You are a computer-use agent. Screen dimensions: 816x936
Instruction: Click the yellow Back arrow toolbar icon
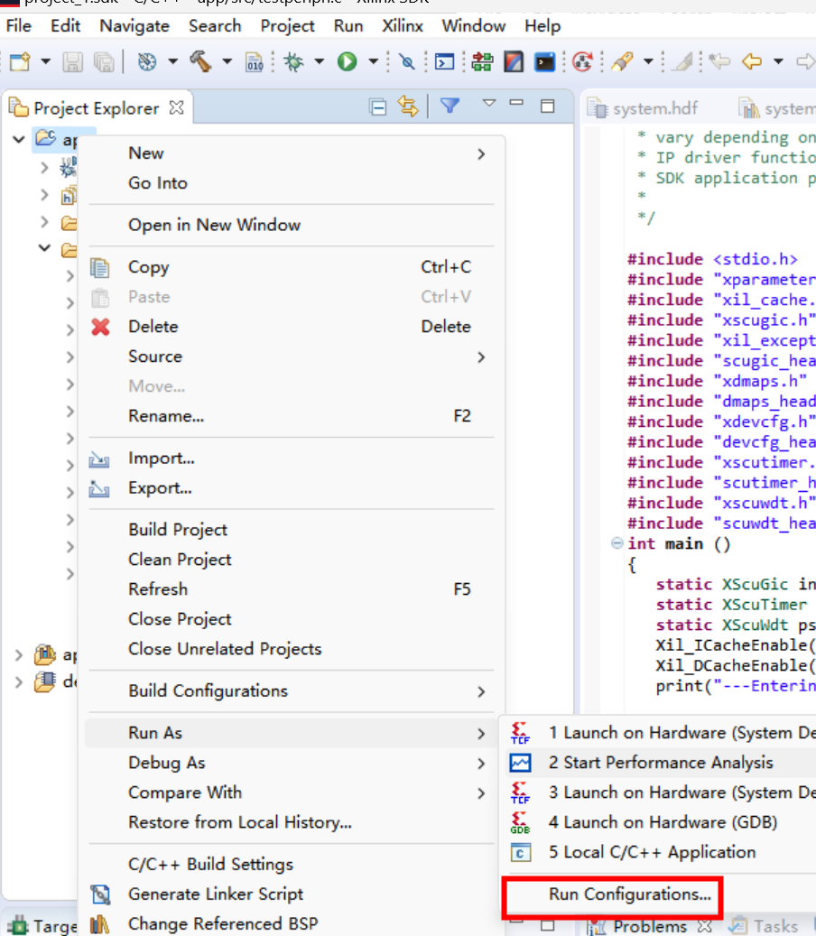[752, 61]
